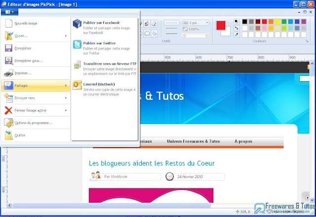Open 'Les blogueurs aident les Restos du Coeur' headline

click(x=152, y=163)
